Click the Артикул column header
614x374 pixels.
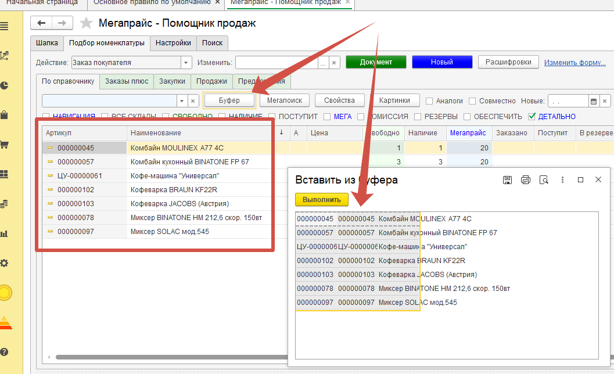point(85,133)
